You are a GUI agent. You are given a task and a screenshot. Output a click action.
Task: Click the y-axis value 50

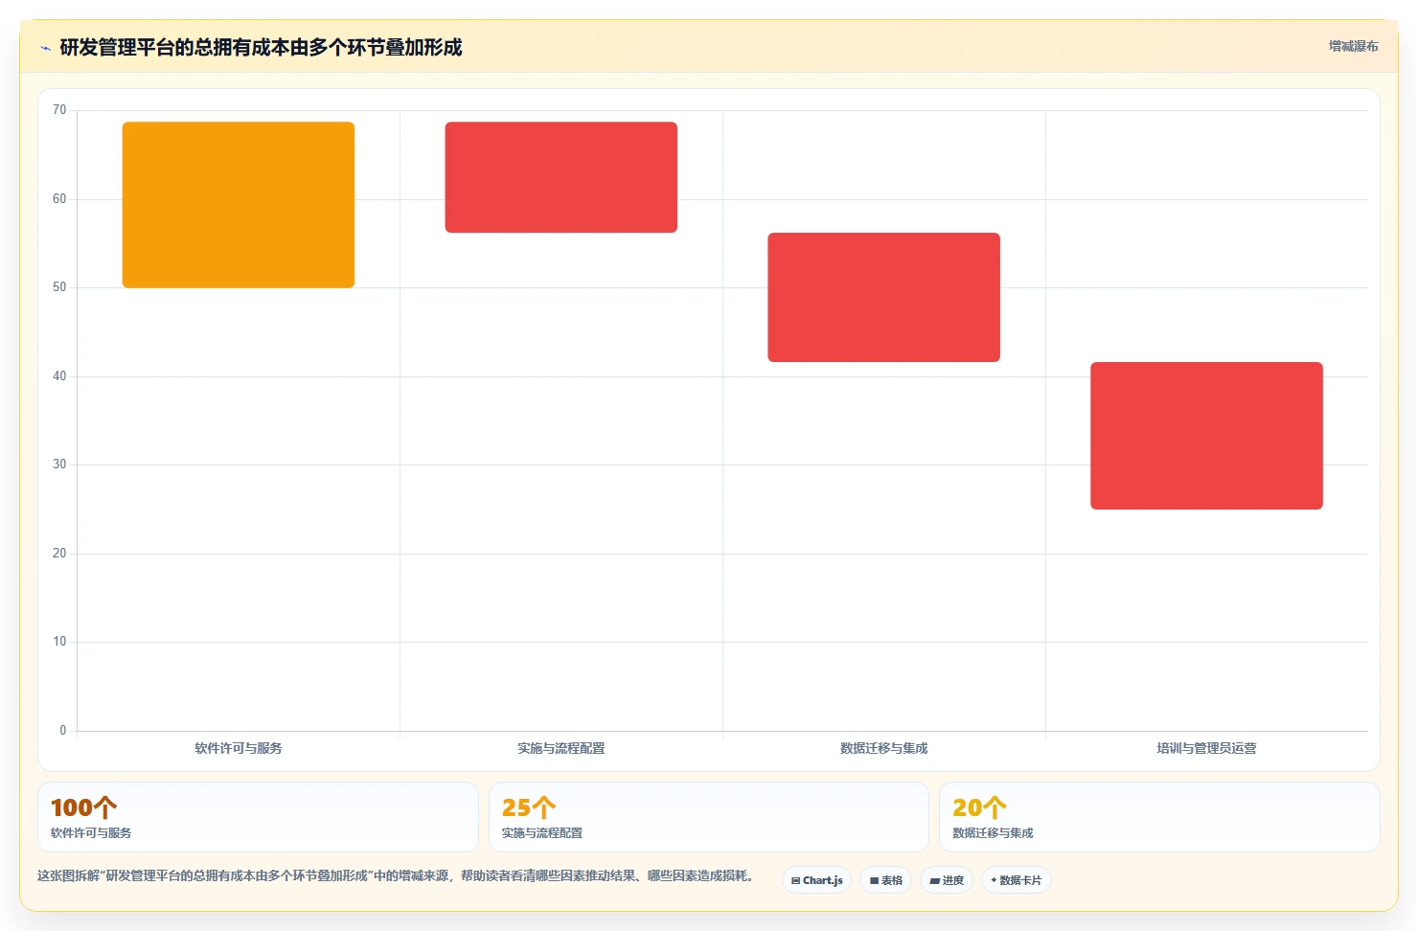[59, 287]
